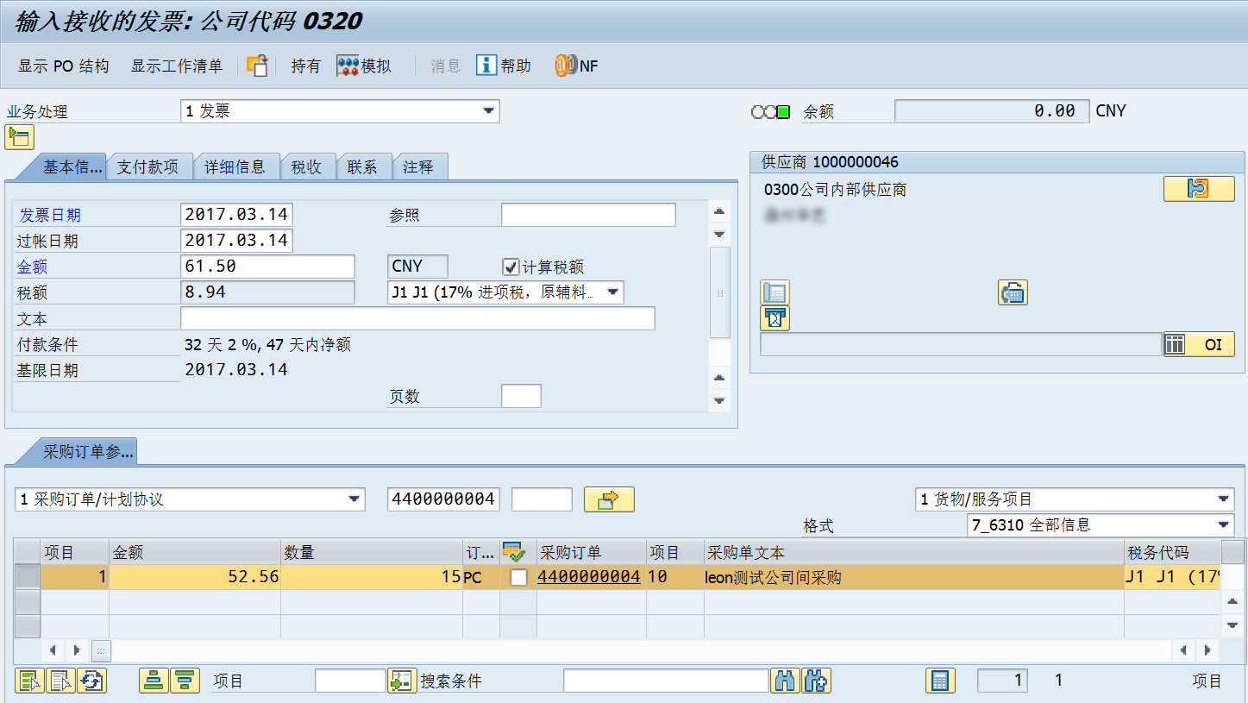Click in the 参照 reference input field
Viewport: 1248px width, 703px height.
point(587,214)
